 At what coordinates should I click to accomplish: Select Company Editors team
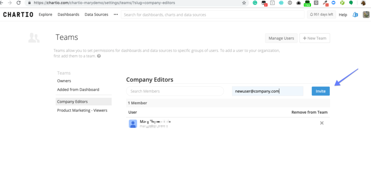(x=83, y=102)
